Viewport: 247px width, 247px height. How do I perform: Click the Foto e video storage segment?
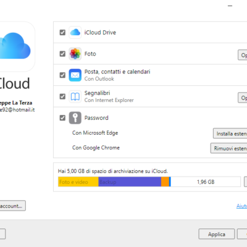pyautogui.click(x=78, y=182)
